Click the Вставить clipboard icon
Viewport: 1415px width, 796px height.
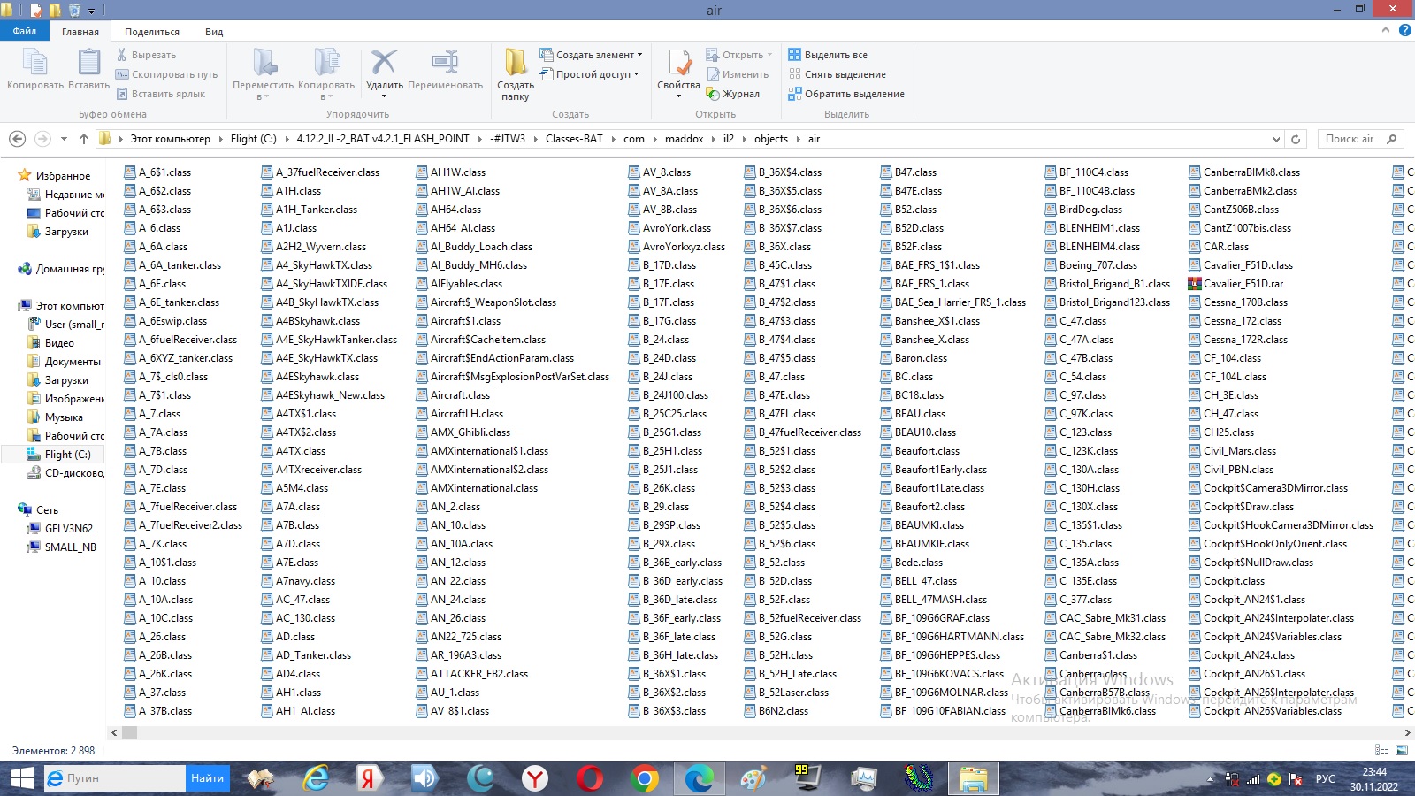click(x=88, y=69)
